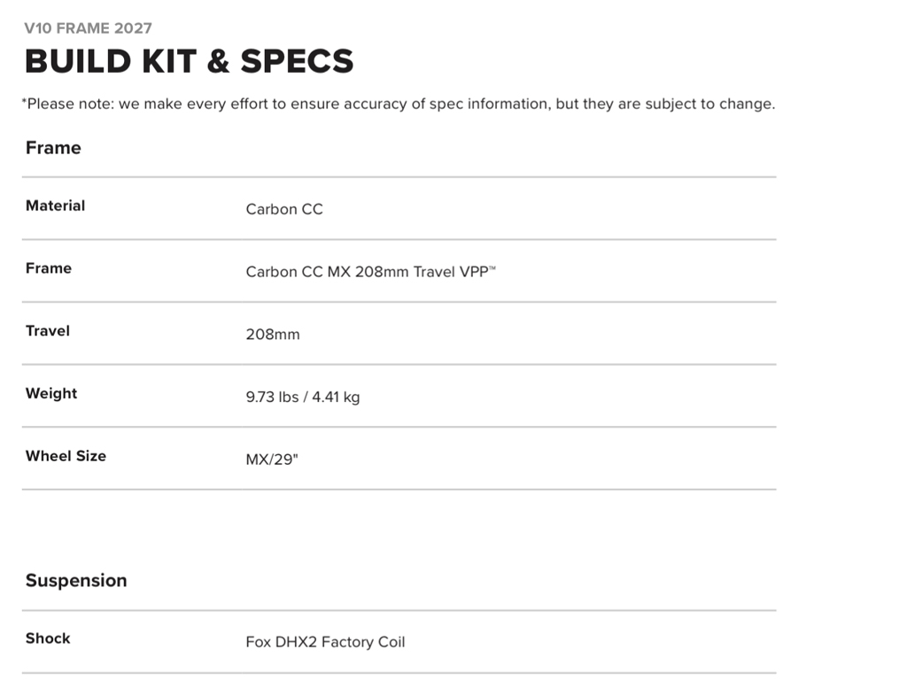Select the Fox DHX2 Factory Coil value

325,642
